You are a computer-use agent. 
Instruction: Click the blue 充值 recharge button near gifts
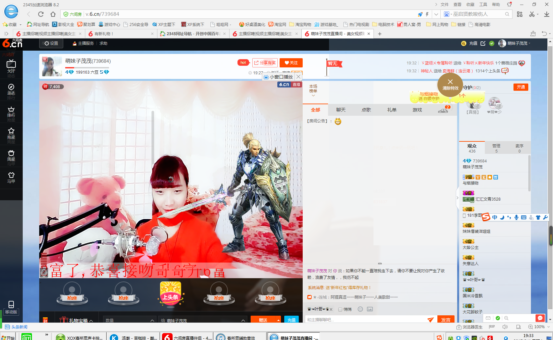[291, 320]
